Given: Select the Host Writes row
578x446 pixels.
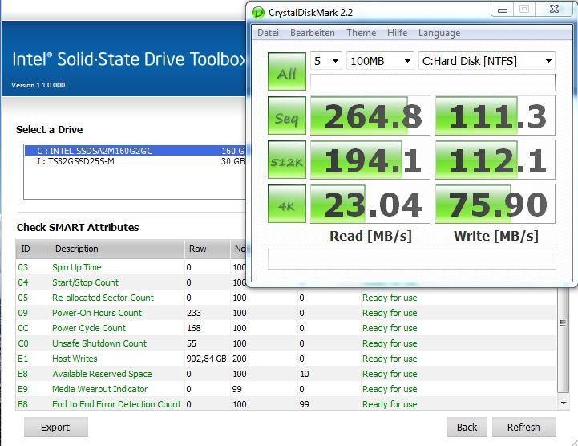Looking at the screenshot, I should 286,359.
